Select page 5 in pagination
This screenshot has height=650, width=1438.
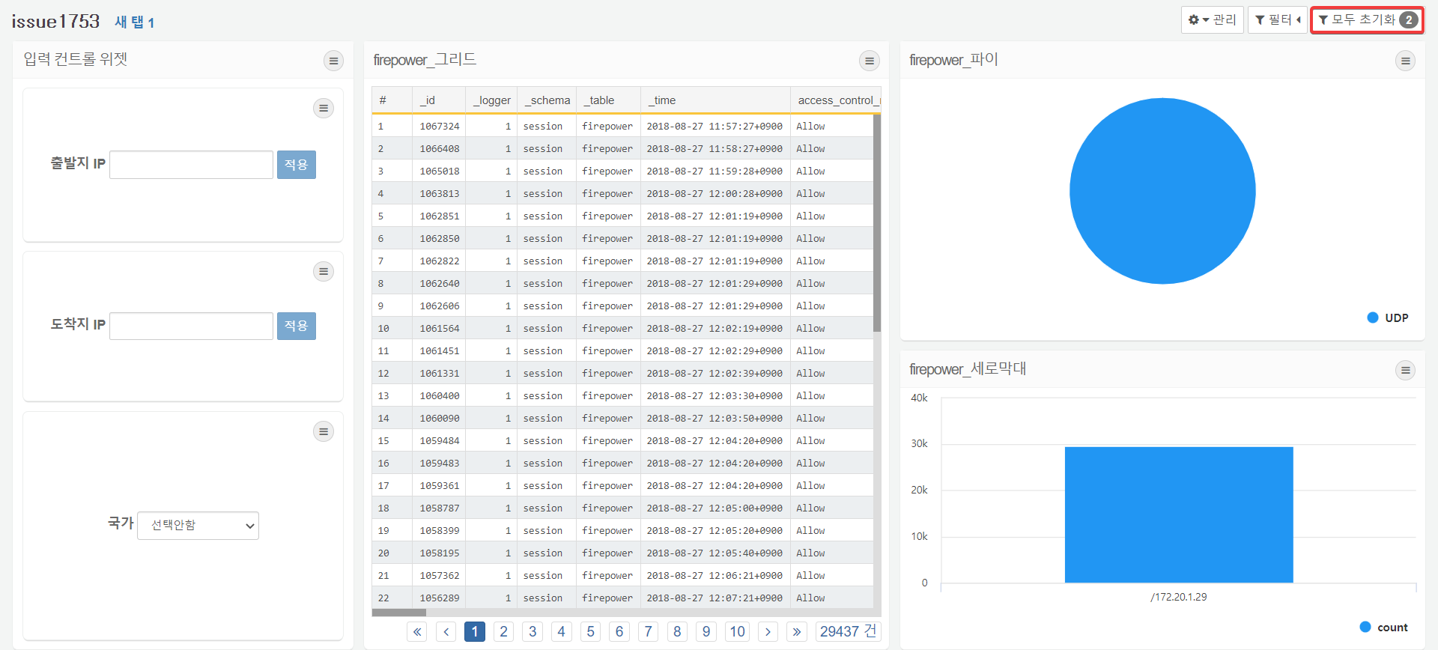591,631
